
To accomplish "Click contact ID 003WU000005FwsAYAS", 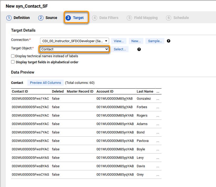I will coord(30,158).
